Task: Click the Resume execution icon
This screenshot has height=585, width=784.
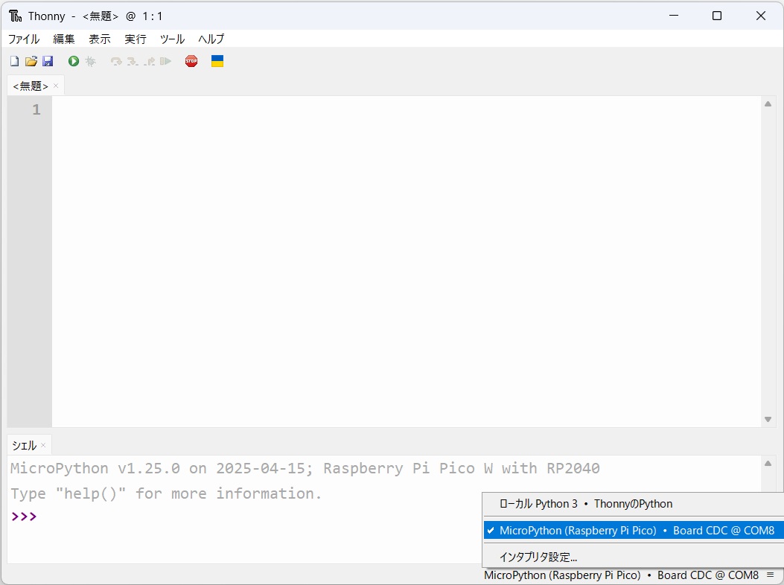Action: [x=165, y=62]
